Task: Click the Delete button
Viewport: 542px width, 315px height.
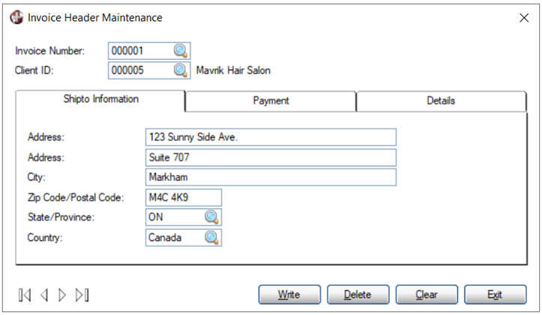Action: (x=358, y=295)
